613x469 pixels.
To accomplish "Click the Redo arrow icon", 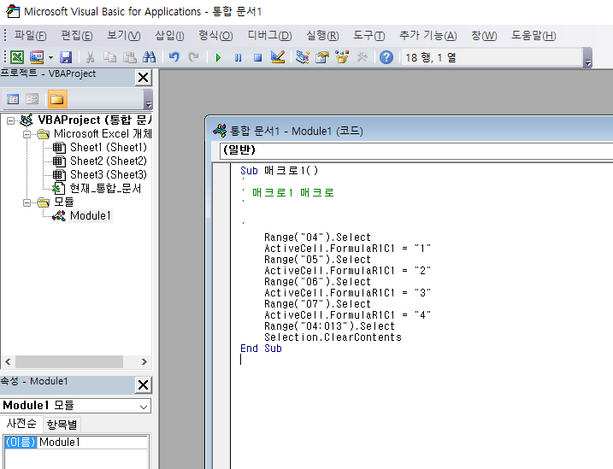I will tap(193, 57).
